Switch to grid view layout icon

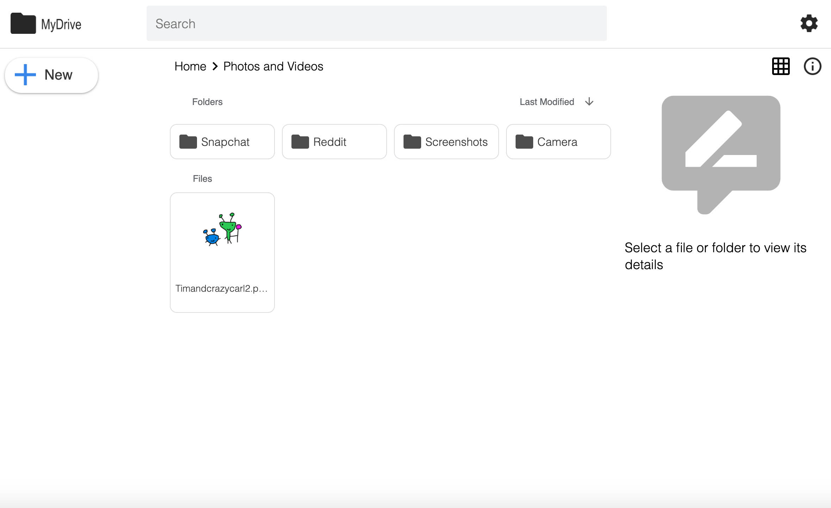(781, 66)
